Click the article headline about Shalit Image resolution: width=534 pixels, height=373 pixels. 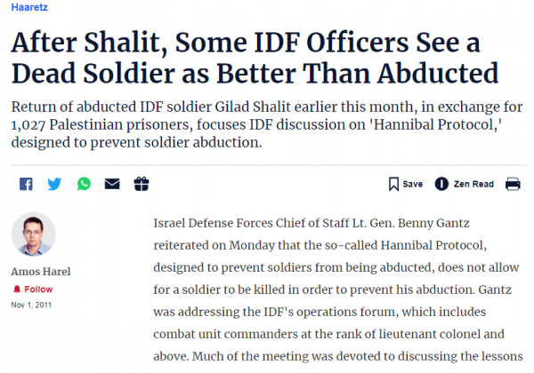pos(255,58)
